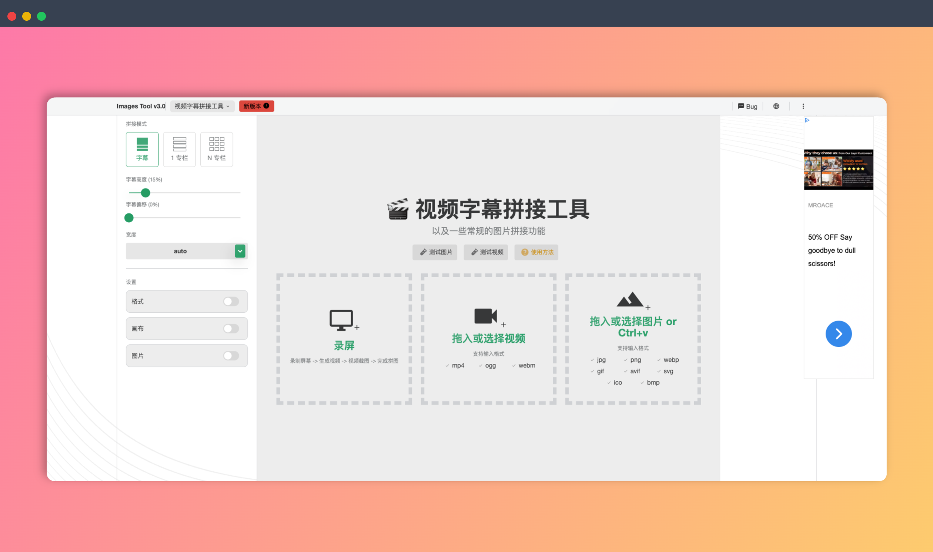Click the video camera icon for selecting videos
The image size is (933, 552).
tap(486, 316)
